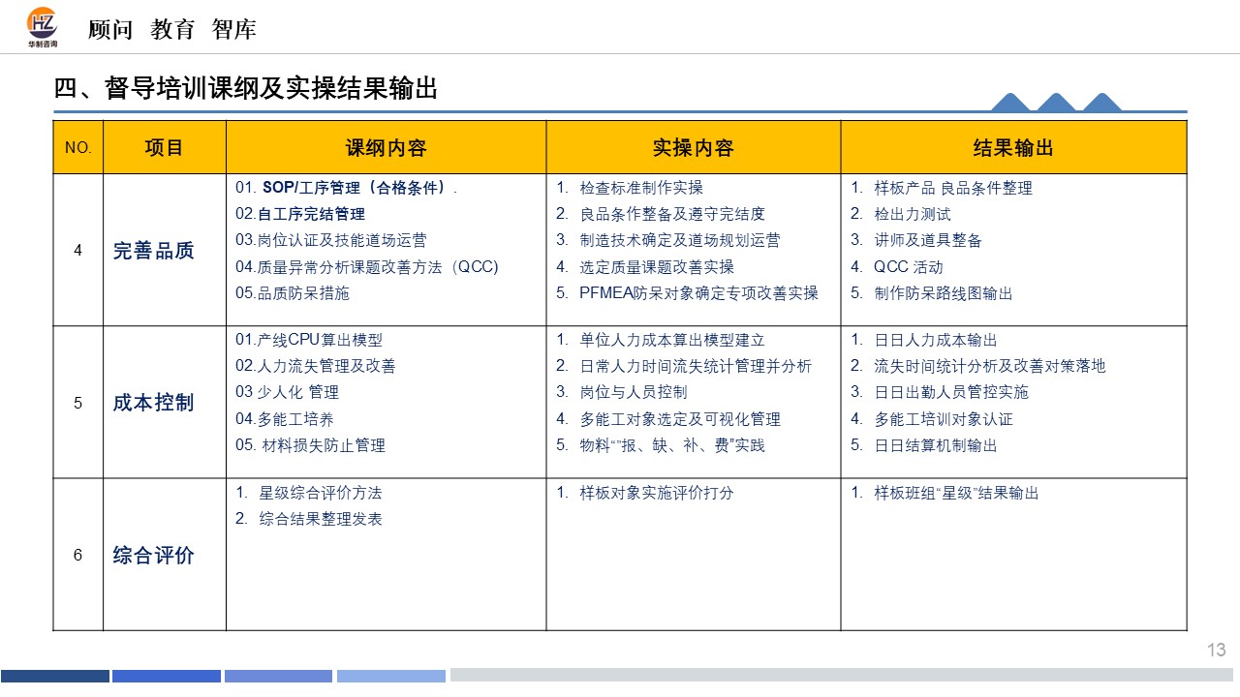The height and width of the screenshot is (697, 1240).
Task: Select the slide number 13
Action: [x=1217, y=651]
